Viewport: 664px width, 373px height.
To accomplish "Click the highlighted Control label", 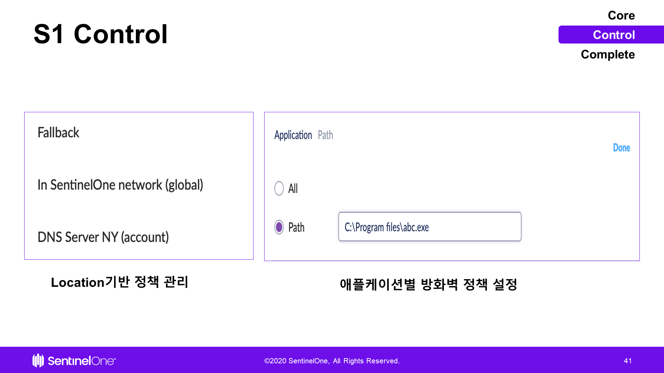I will pyautogui.click(x=614, y=35).
